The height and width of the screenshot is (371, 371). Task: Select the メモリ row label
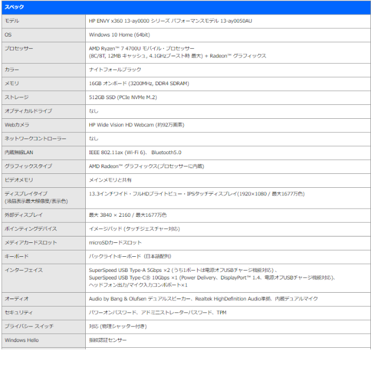(12, 83)
